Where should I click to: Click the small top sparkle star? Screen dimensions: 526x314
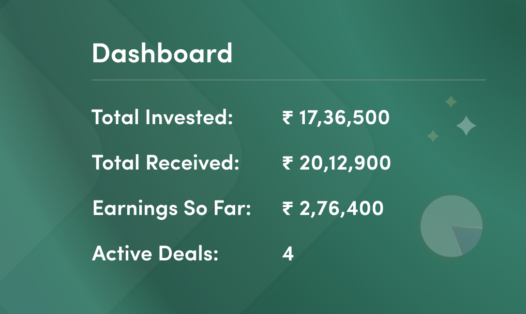(x=451, y=102)
